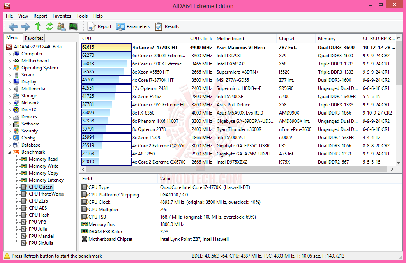The image size is (406, 263).
Task: Select the 4x Core i7-3770K HT row
Action: pyautogui.click(x=238, y=80)
